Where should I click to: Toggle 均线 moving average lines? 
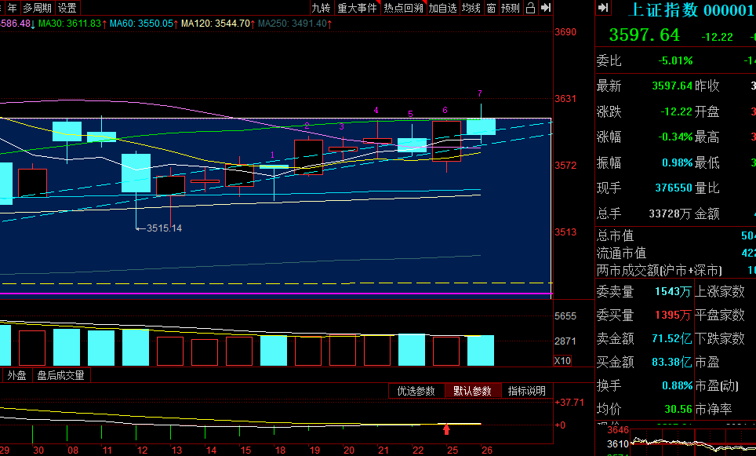click(471, 8)
